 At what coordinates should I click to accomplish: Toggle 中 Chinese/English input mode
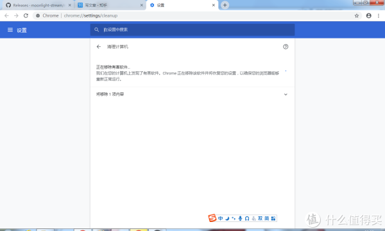(x=221, y=218)
